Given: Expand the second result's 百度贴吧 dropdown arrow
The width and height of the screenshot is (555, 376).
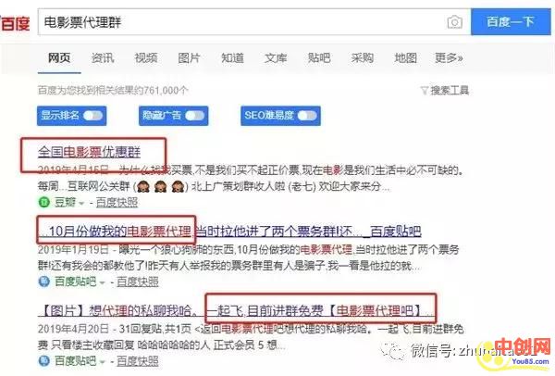Looking at the screenshot, I should (x=103, y=282).
